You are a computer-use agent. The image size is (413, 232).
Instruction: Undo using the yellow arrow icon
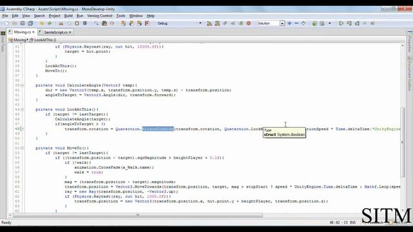coord(42,23)
